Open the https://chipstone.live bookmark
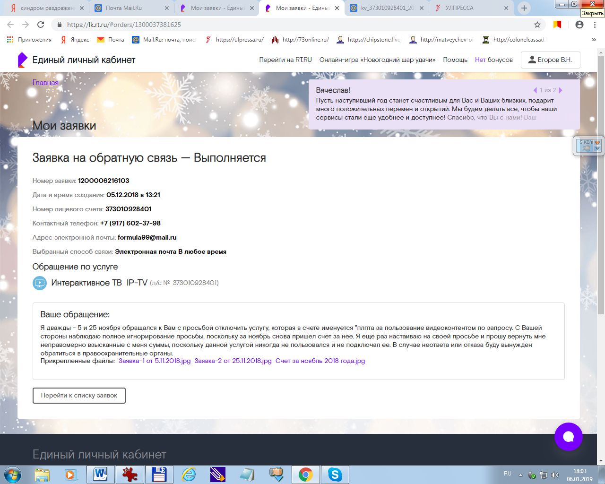The image size is (605, 484). point(369,40)
